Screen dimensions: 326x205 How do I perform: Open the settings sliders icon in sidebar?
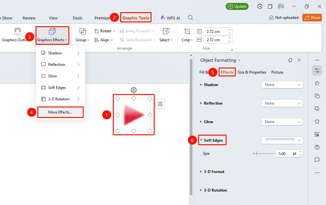pos(317,70)
